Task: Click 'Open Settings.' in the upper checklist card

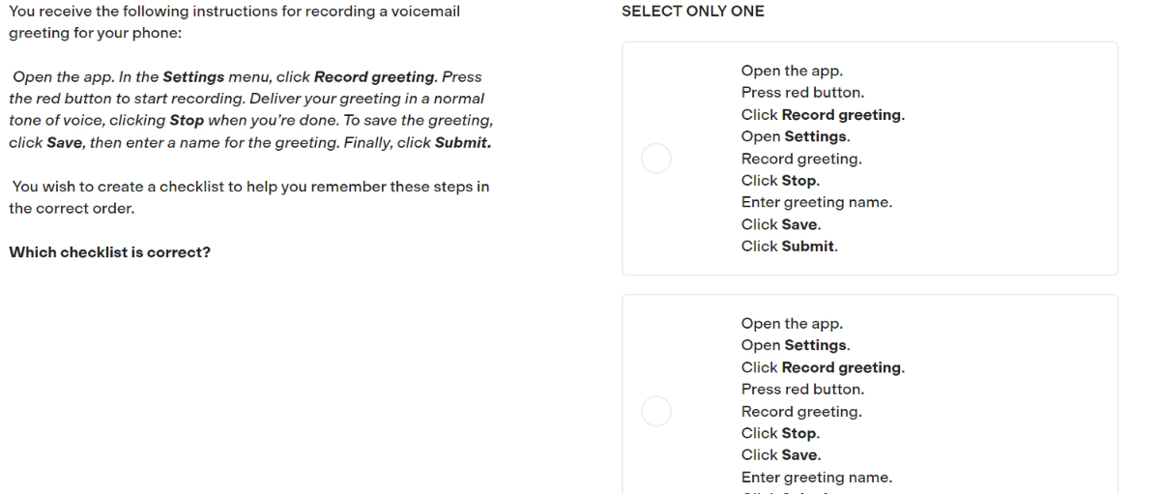Action: (795, 136)
